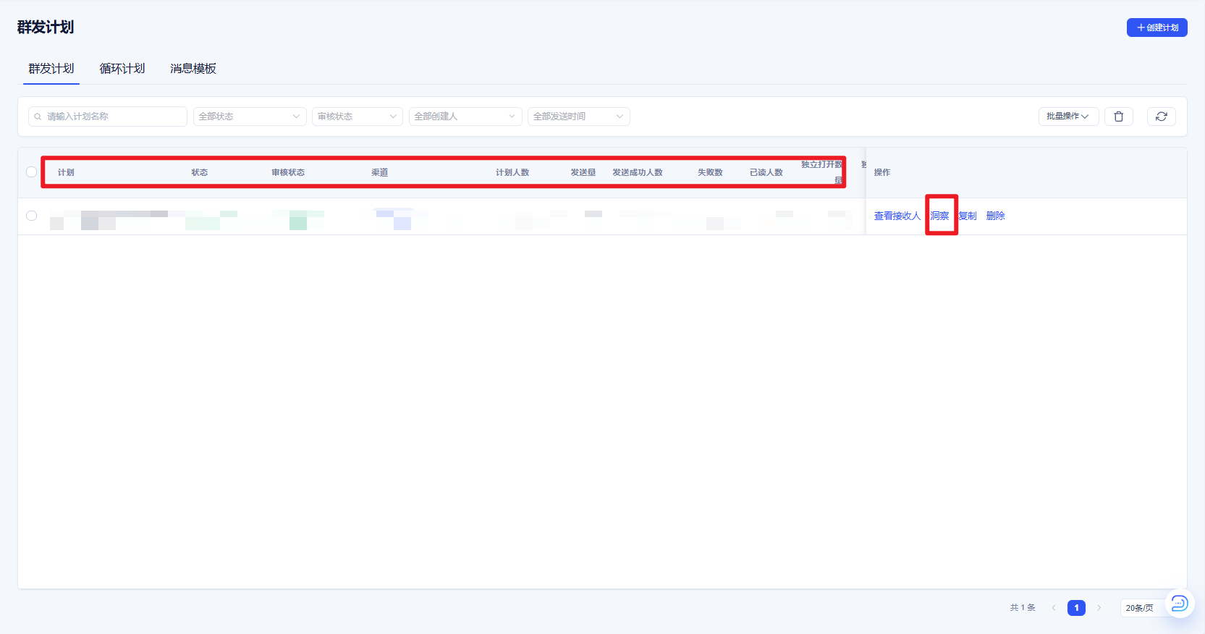Viewport: 1205px width, 634px height.
Task: Click the 发送量 column header
Action: click(583, 172)
